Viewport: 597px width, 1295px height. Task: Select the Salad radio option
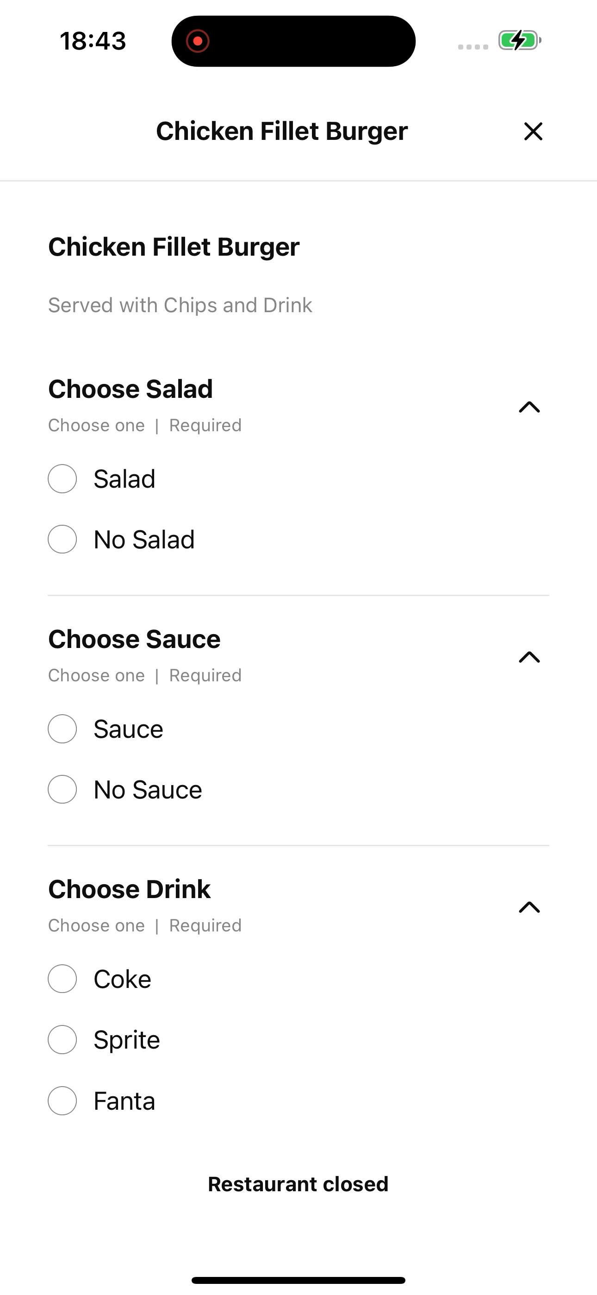tap(62, 478)
